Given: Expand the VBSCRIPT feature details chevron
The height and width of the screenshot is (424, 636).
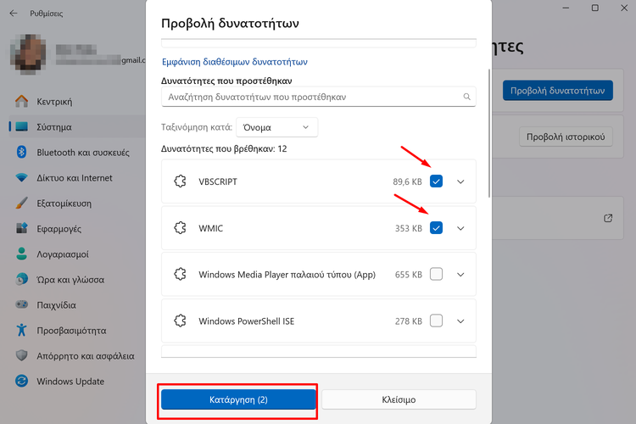Looking at the screenshot, I should tap(461, 181).
